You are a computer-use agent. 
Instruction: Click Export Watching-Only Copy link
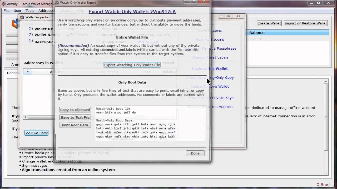coord(210,77)
